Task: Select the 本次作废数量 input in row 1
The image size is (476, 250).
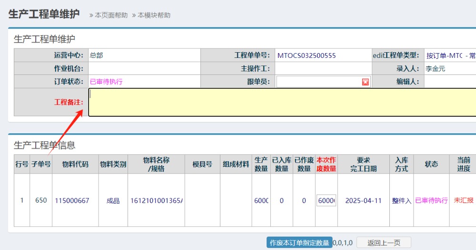Action: click(x=327, y=201)
